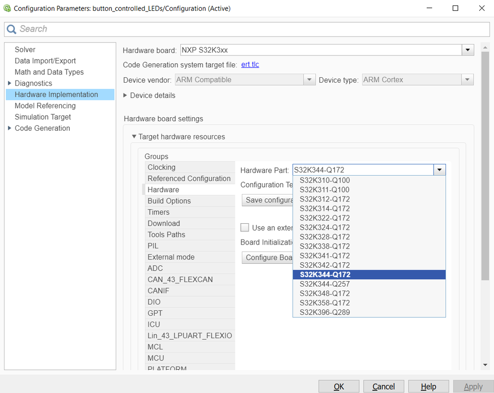This screenshot has width=494, height=393.
Task: Open the ICU group
Action: click(x=190, y=325)
